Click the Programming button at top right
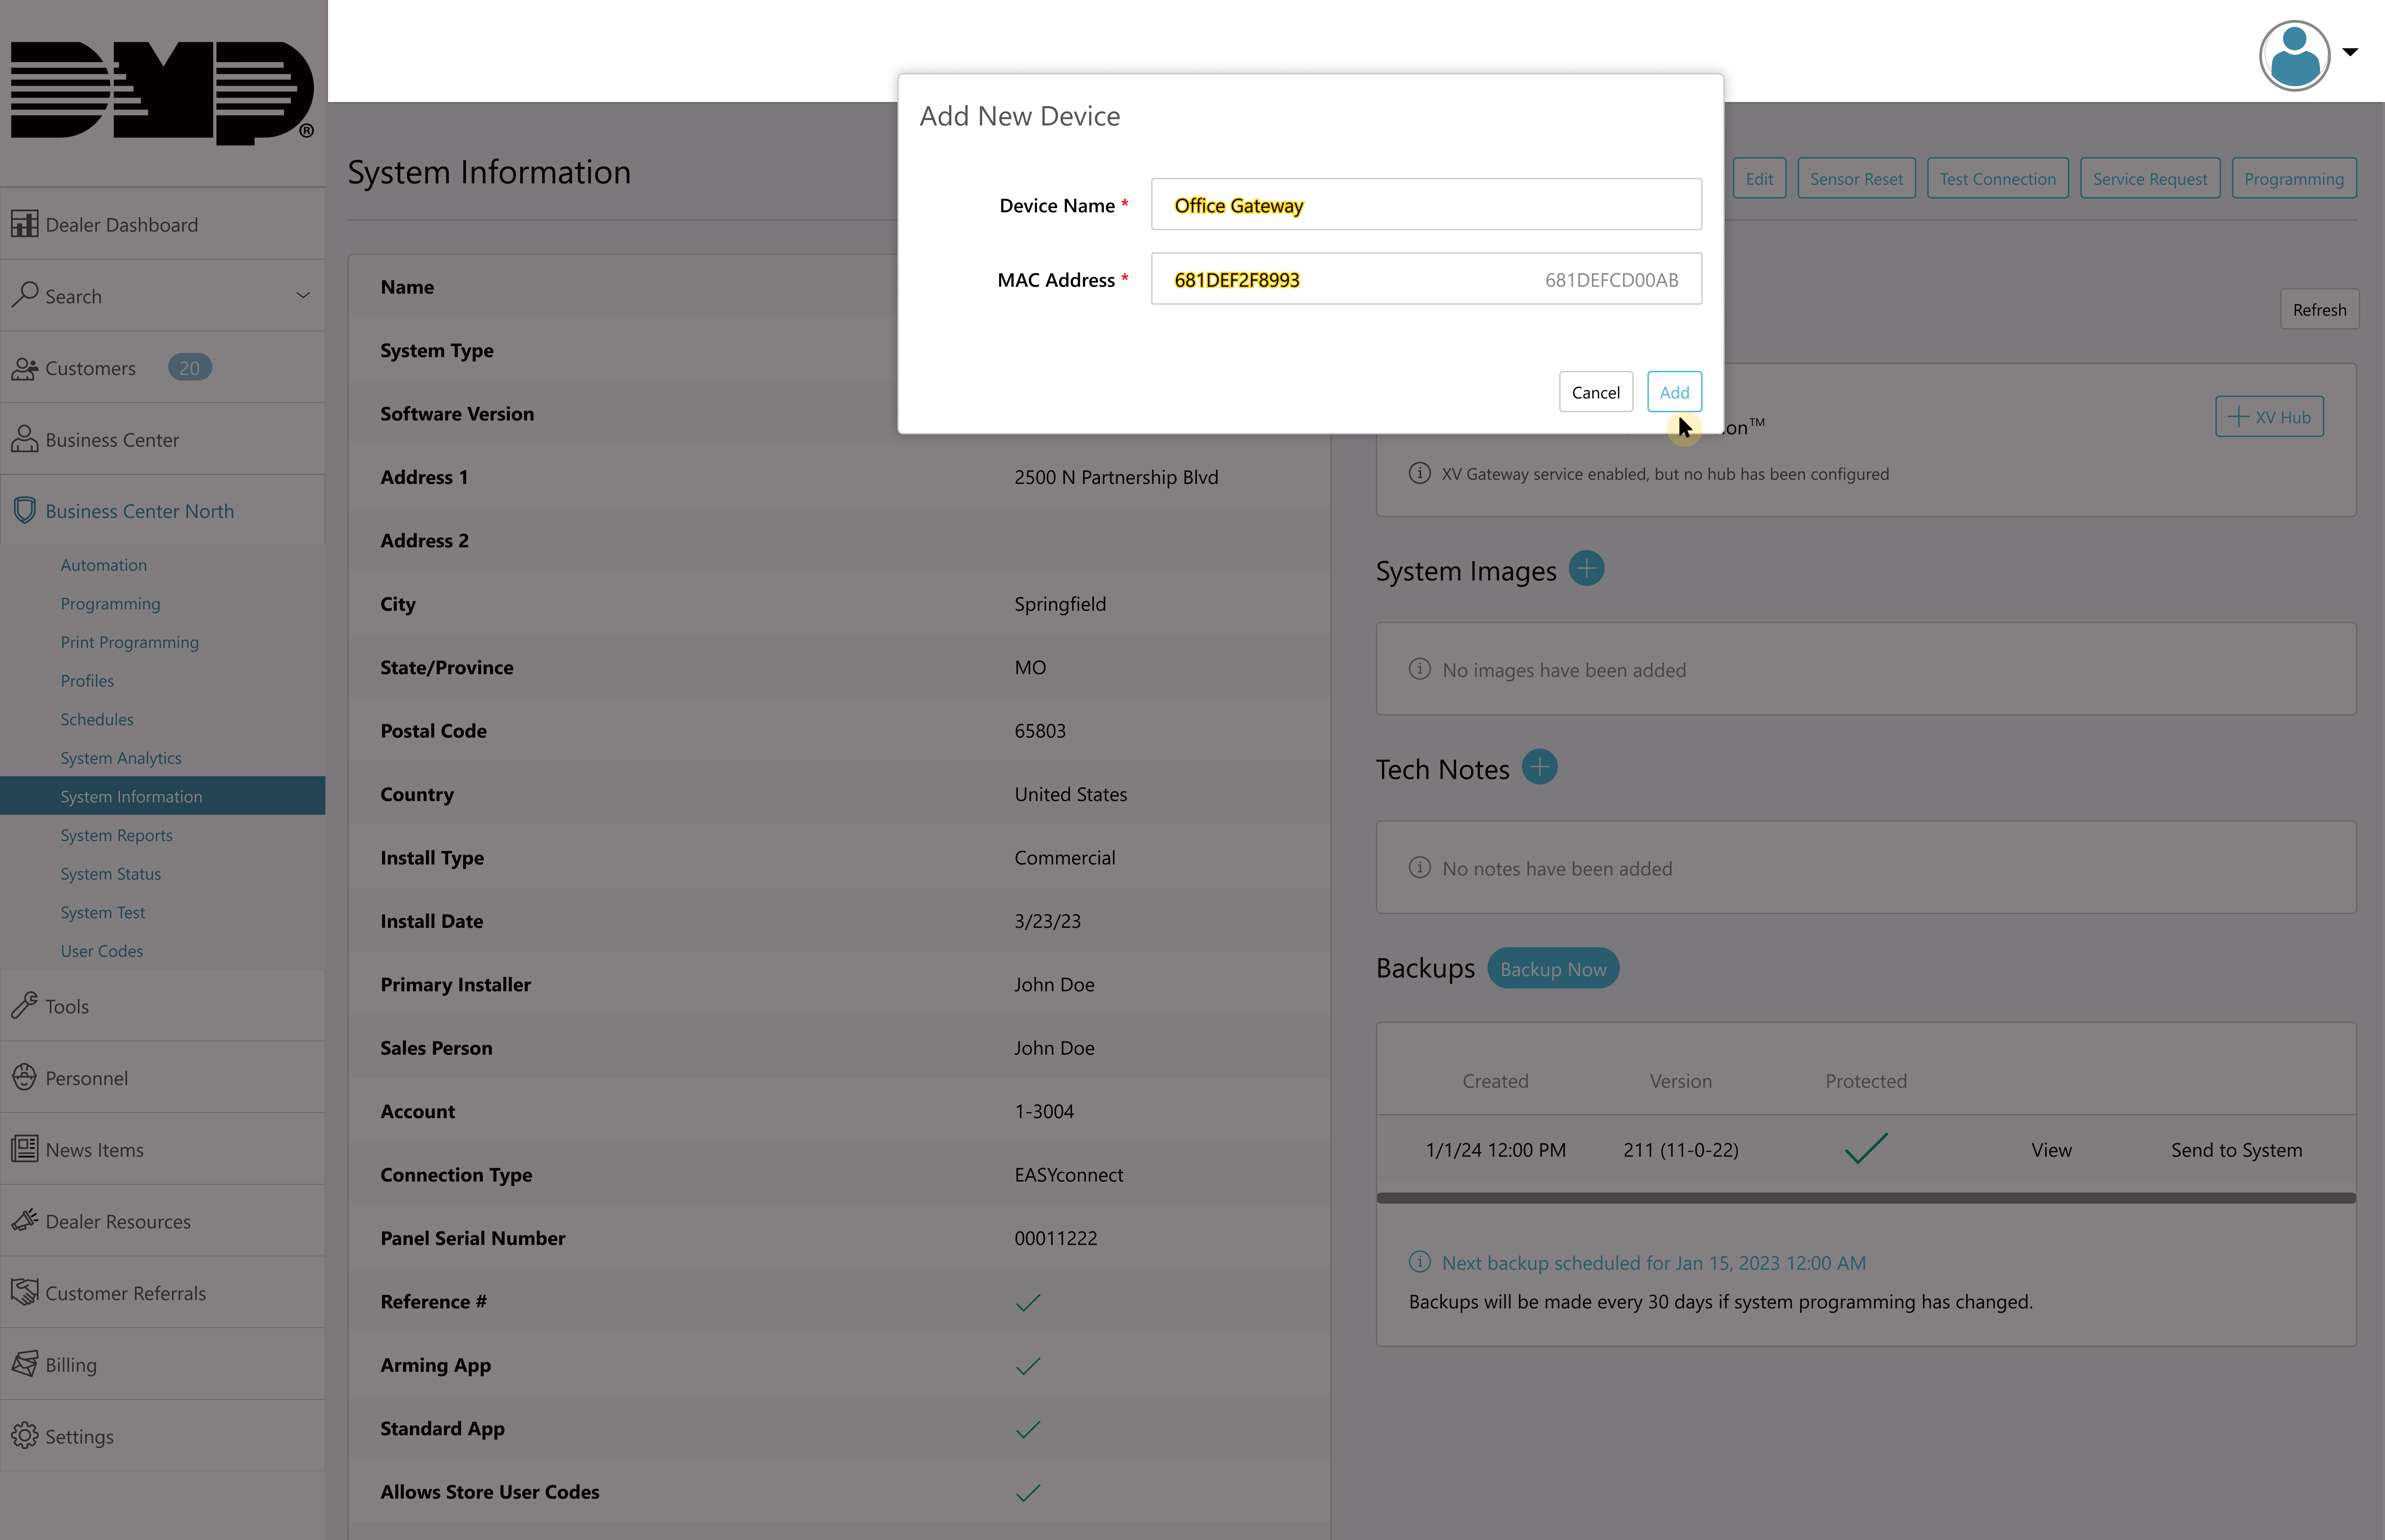The height and width of the screenshot is (1540, 2385). [2294, 178]
